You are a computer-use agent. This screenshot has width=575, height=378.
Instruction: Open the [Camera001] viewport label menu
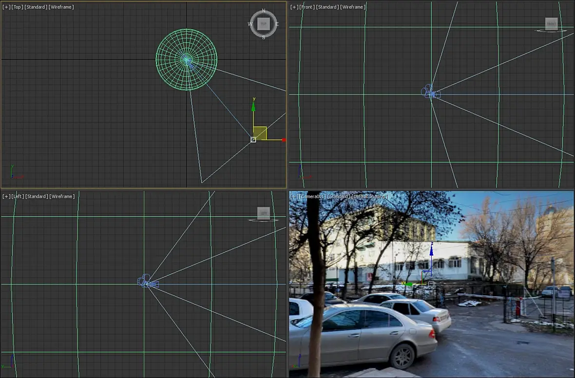312,196
